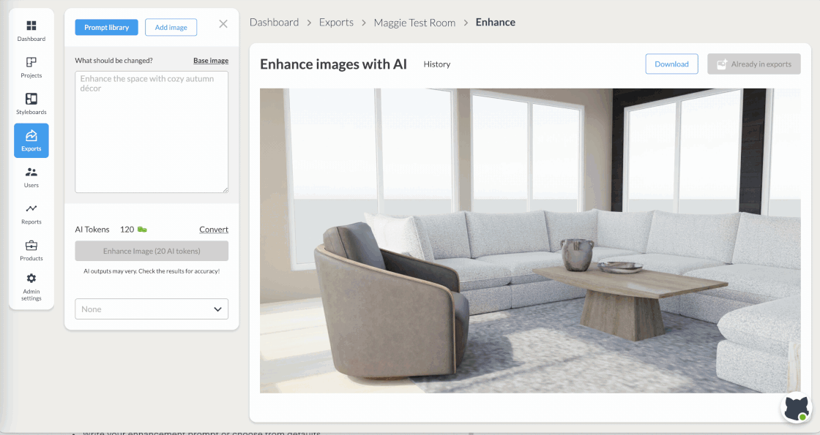Image resolution: width=820 pixels, height=435 pixels.
Task: Click the Base image link
Action: click(210, 61)
